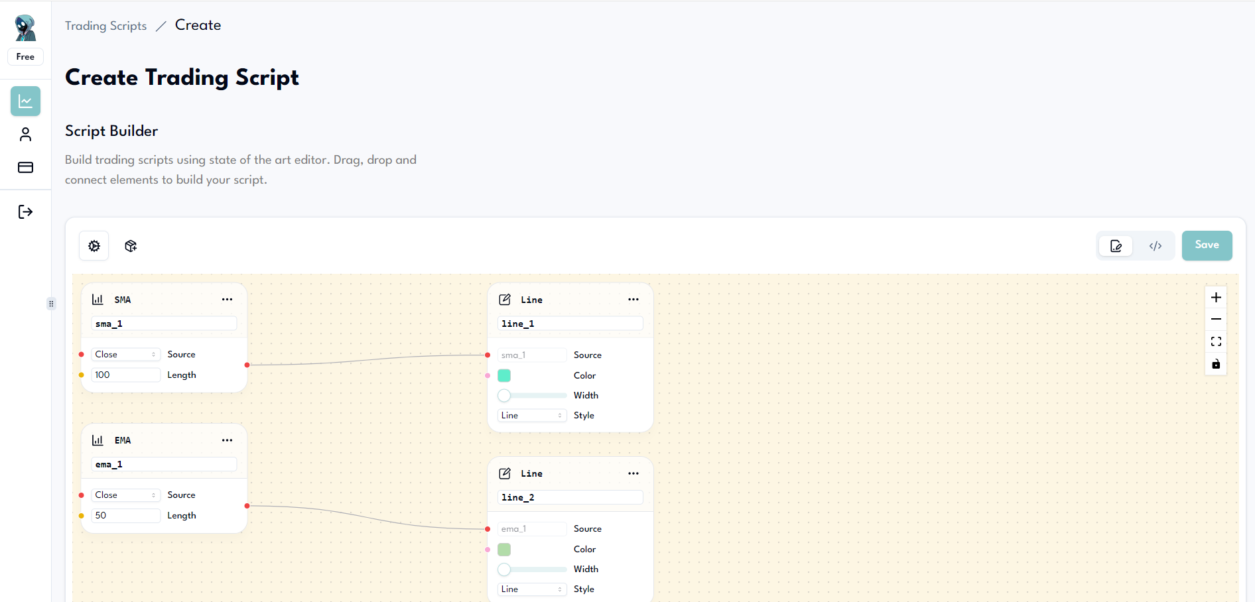Viewport: 1255px width, 602px height.
Task: Activate the visual editor view
Action: tap(1115, 245)
